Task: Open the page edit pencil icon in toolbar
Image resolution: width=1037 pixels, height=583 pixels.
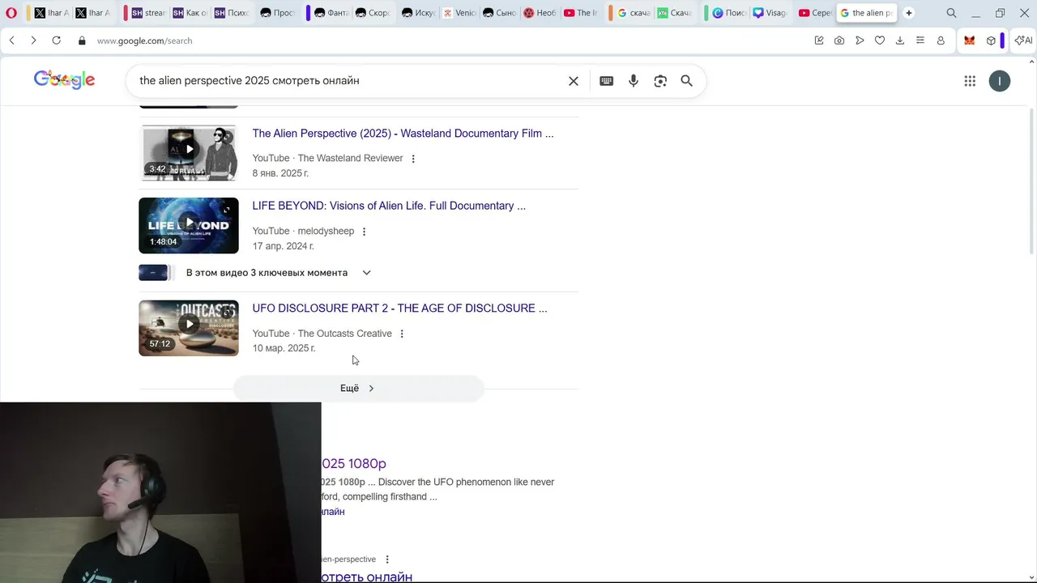Action: pos(819,40)
